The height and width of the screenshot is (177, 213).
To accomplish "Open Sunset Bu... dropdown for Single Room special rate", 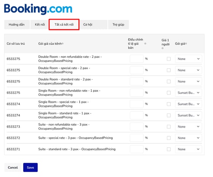I will [x=188, y=104].
